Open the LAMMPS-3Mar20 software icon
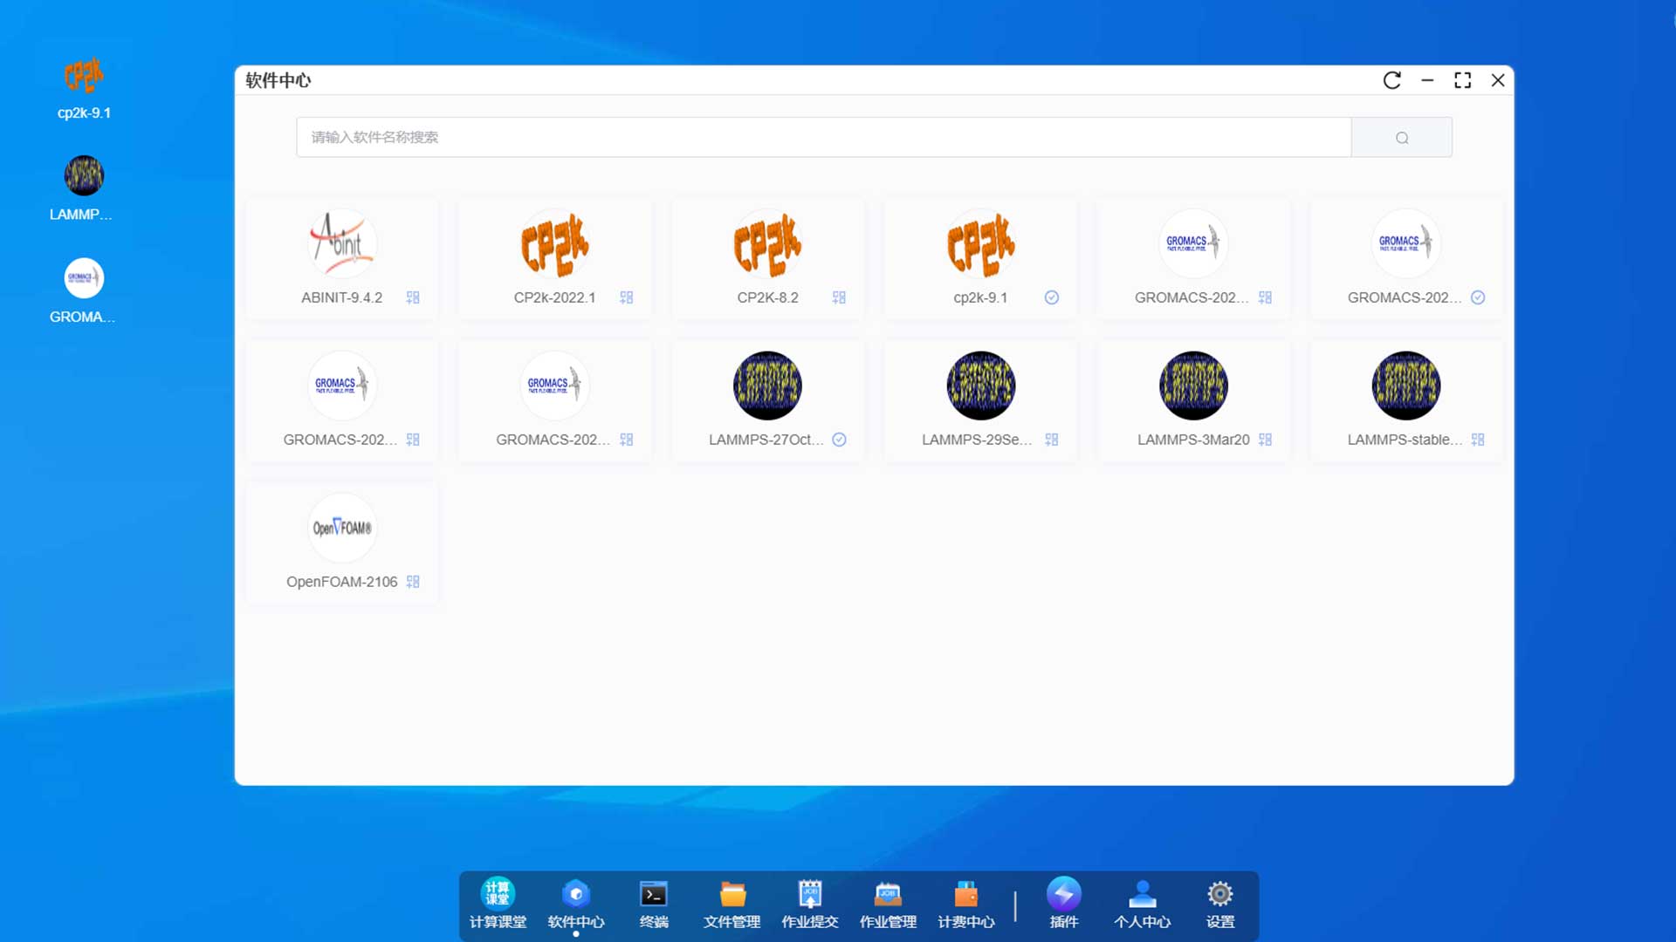This screenshot has height=942, width=1676. click(x=1193, y=386)
